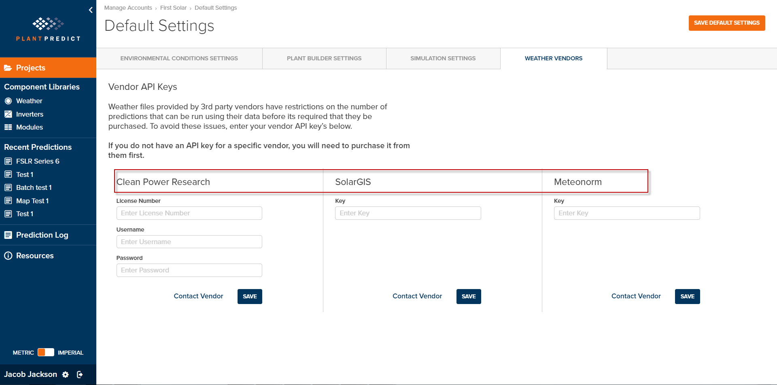Save Clean Power Research credentials
The height and width of the screenshot is (385, 777).
click(250, 296)
